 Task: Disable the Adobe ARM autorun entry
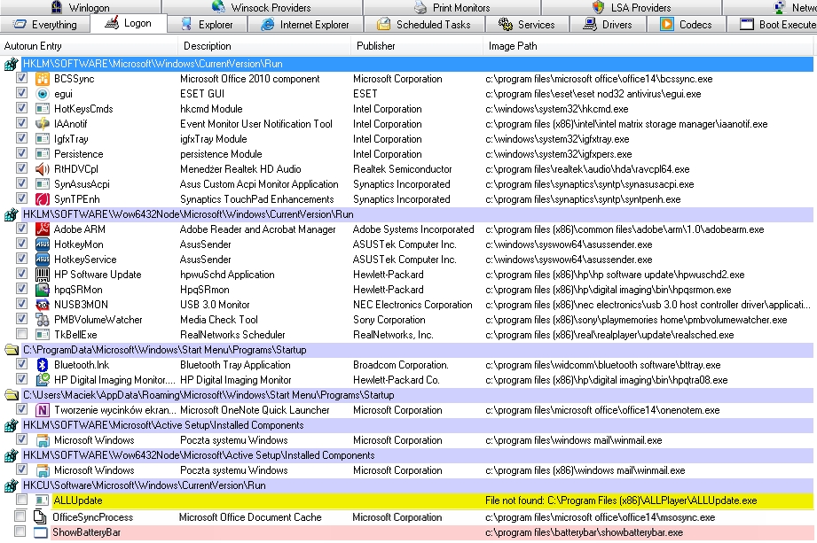21,229
